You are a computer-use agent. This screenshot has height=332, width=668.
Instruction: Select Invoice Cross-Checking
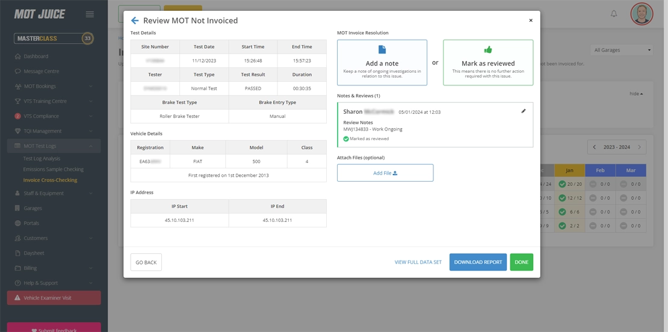(51, 180)
